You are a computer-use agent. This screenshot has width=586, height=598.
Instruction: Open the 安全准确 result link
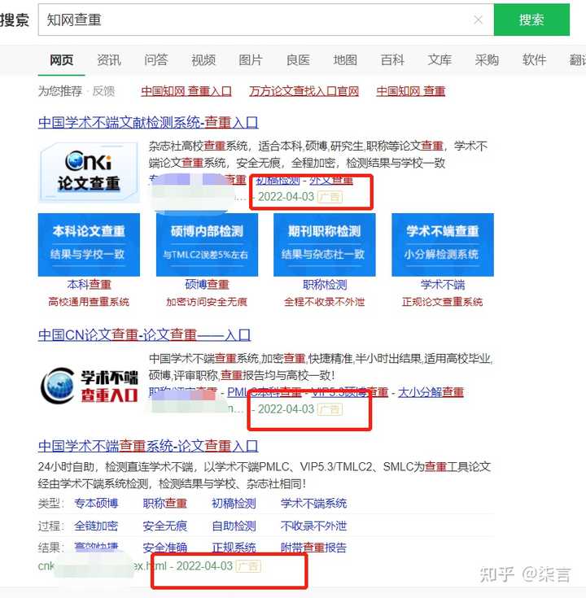[164, 548]
